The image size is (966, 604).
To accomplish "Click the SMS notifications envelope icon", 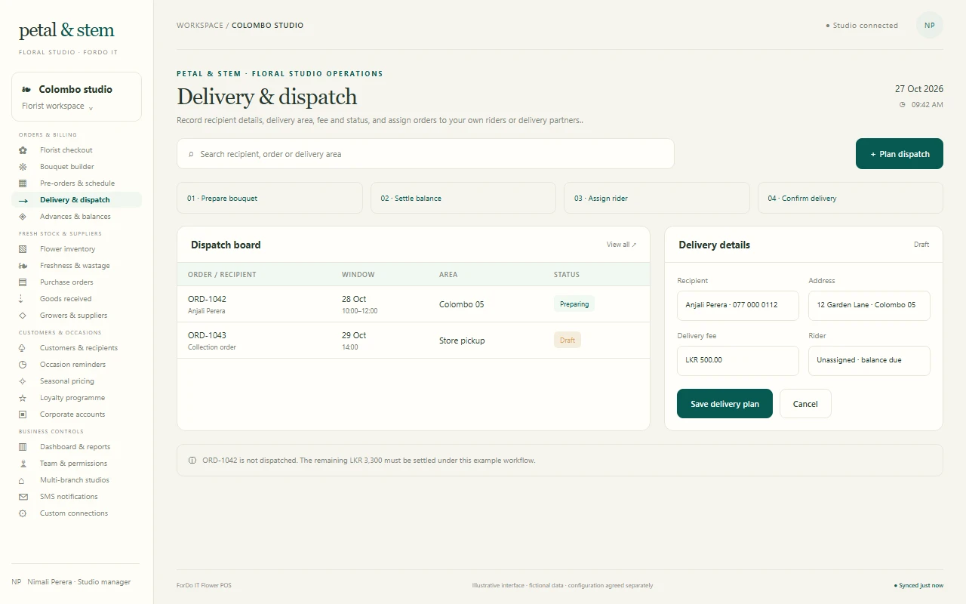I will [23, 497].
